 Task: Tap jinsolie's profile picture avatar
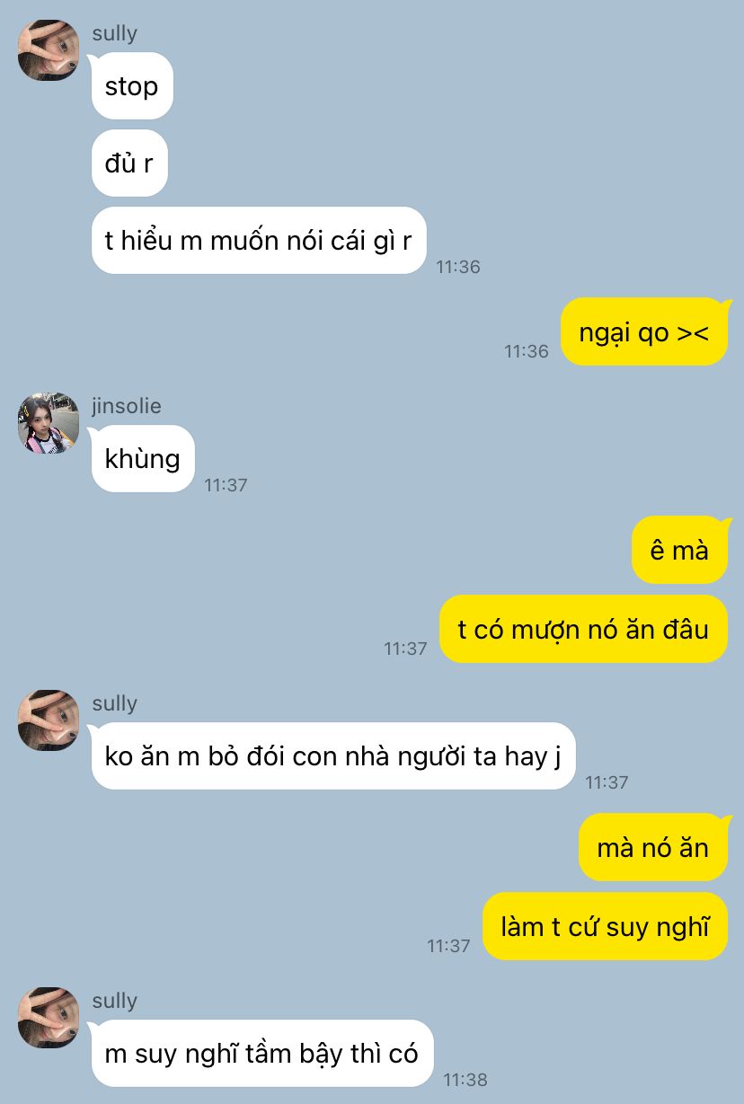point(49,422)
